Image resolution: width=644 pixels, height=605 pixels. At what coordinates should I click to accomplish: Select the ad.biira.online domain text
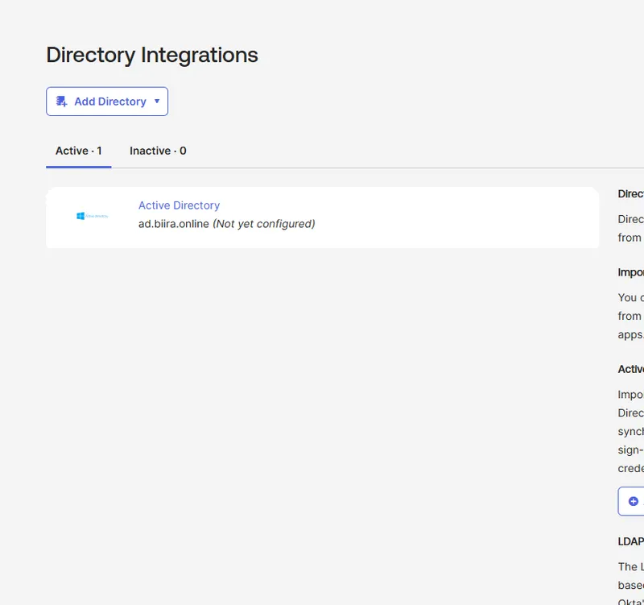[174, 224]
